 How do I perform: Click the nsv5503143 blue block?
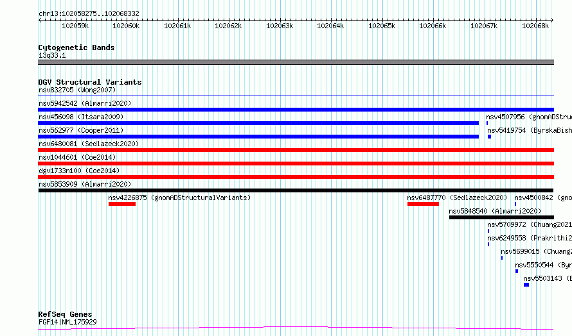[x=526, y=285]
